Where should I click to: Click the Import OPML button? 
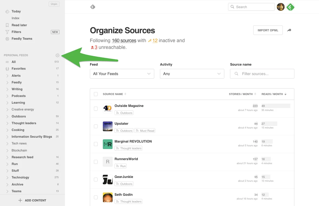point(268,30)
